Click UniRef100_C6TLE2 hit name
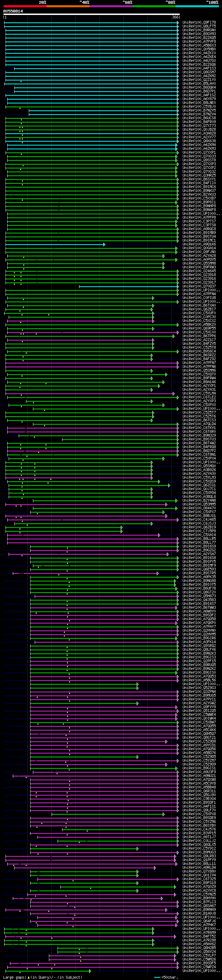This screenshot has height=980, width=222. (199, 397)
